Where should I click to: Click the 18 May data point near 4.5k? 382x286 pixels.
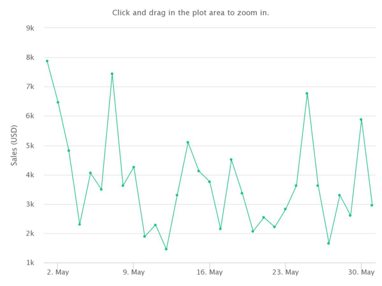231,160
